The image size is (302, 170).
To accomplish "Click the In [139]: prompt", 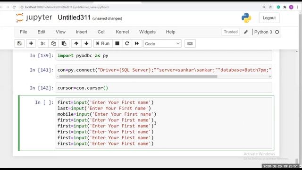I will click(x=42, y=56).
